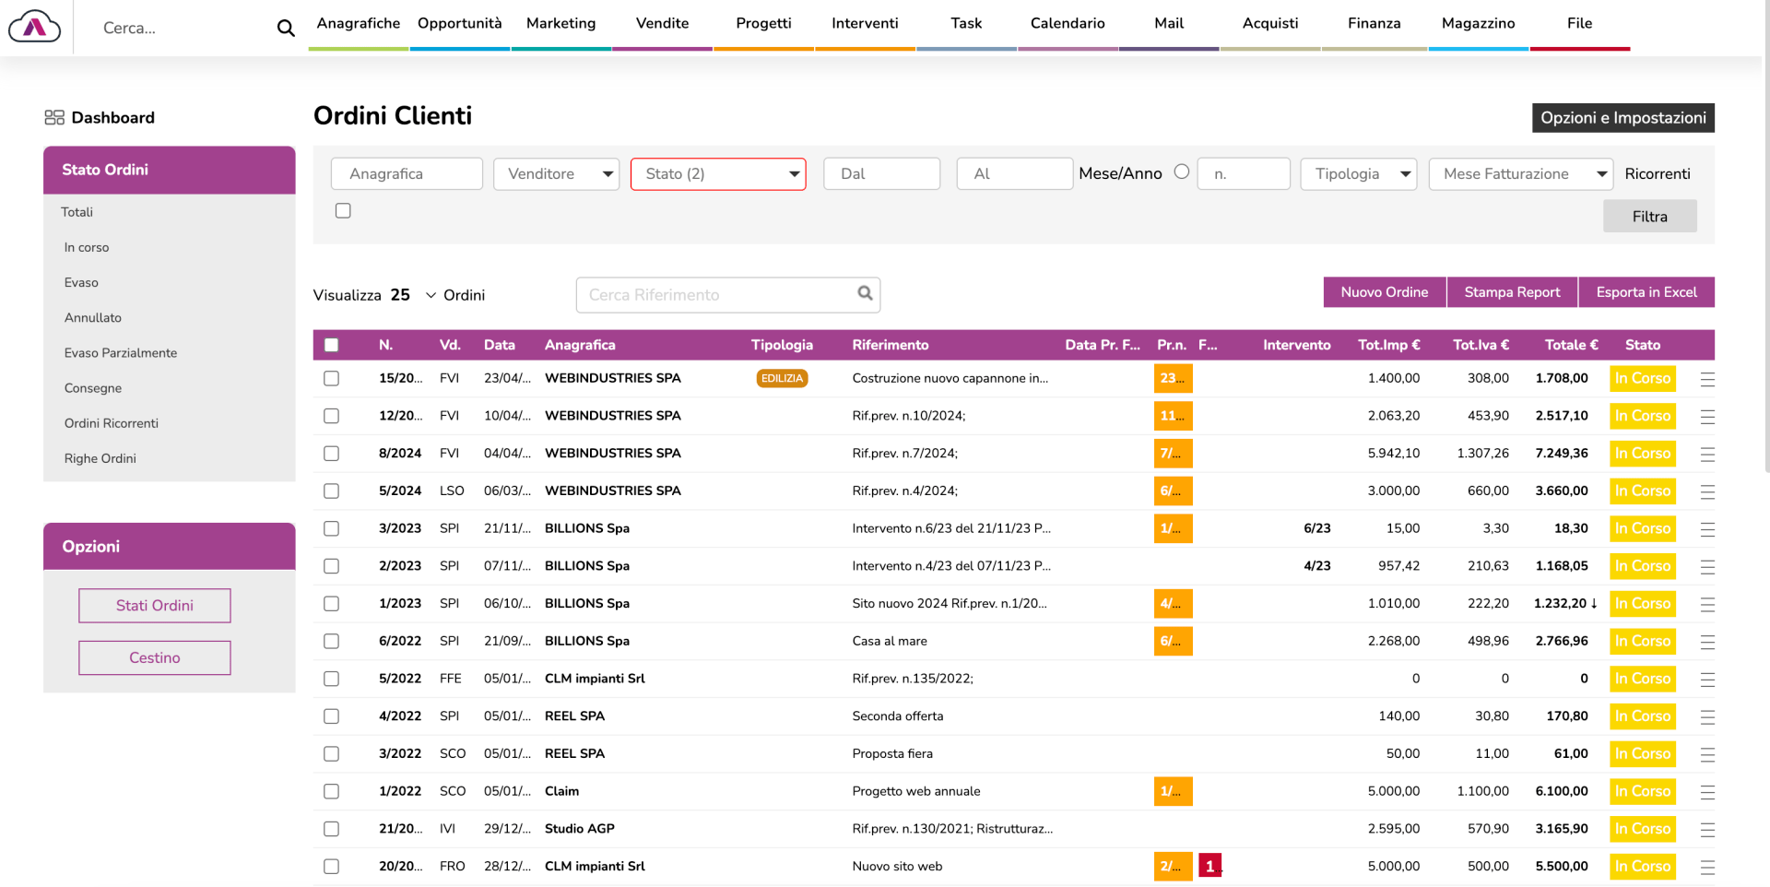Click the Dashboard grid icon
This screenshot has height=887, width=1770.
point(54,117)
